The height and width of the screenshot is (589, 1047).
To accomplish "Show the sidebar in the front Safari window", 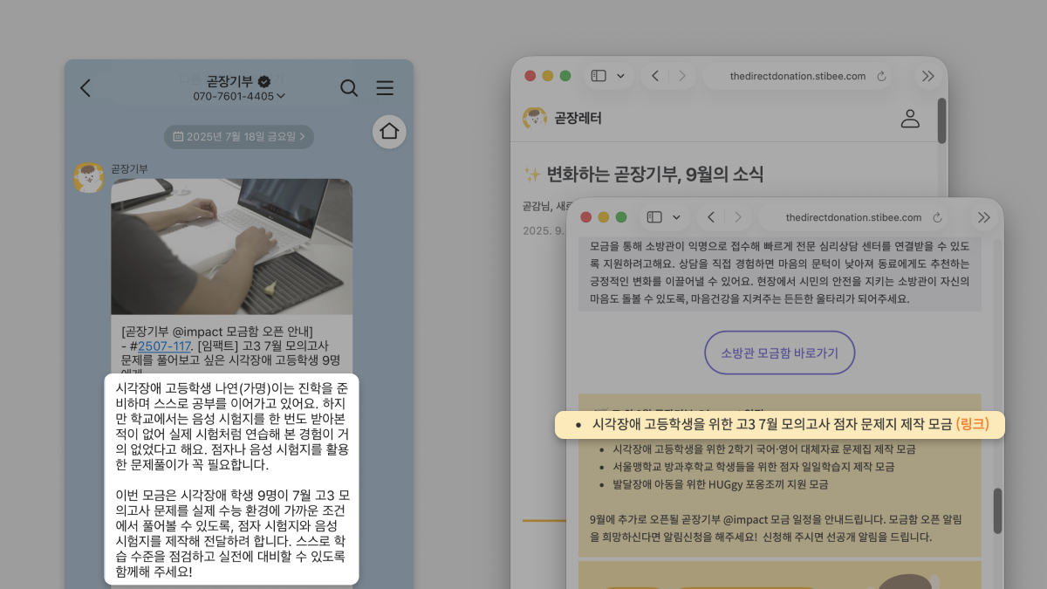I will (654, 217).
